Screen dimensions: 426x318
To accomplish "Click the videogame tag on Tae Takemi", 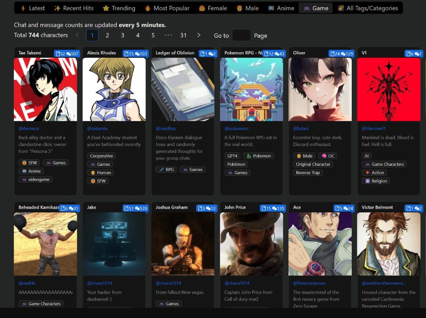I will point(35,179).
